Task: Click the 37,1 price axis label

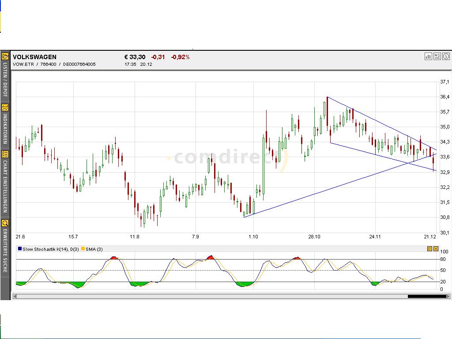Action: click(x=445, y=82)
